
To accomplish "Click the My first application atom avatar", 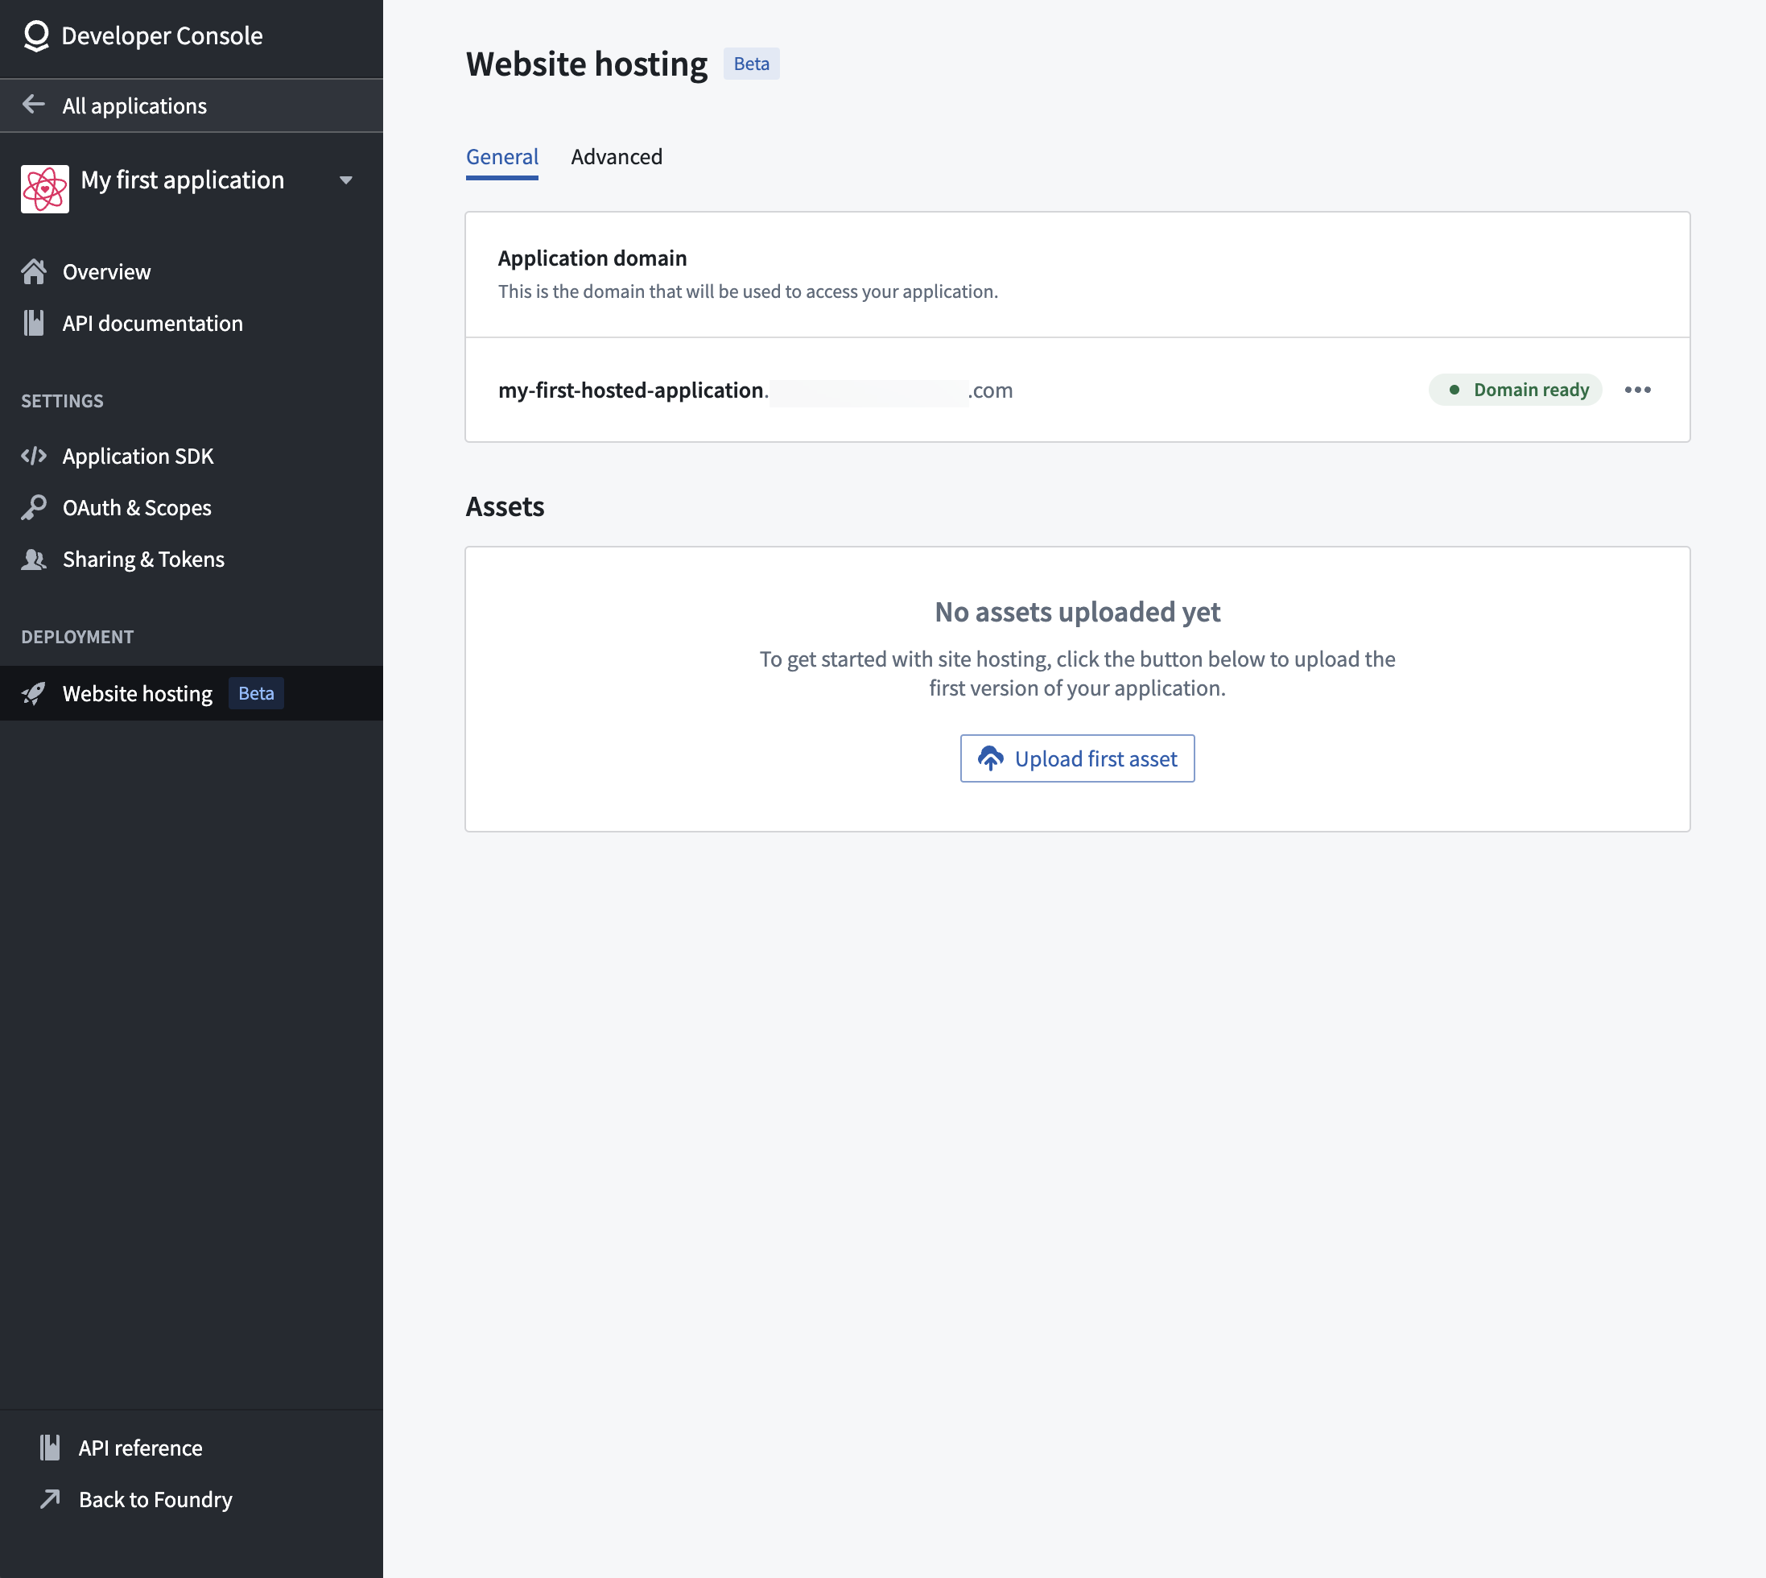I will pos(44,188).
